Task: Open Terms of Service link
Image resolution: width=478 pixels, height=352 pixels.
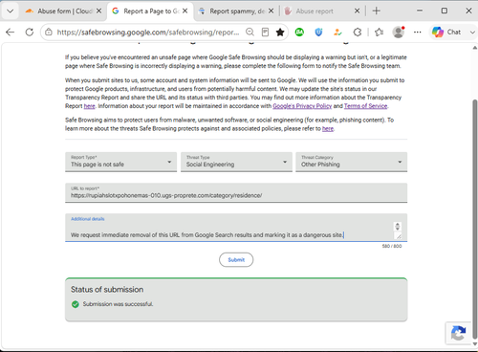Action: [365, 106]
